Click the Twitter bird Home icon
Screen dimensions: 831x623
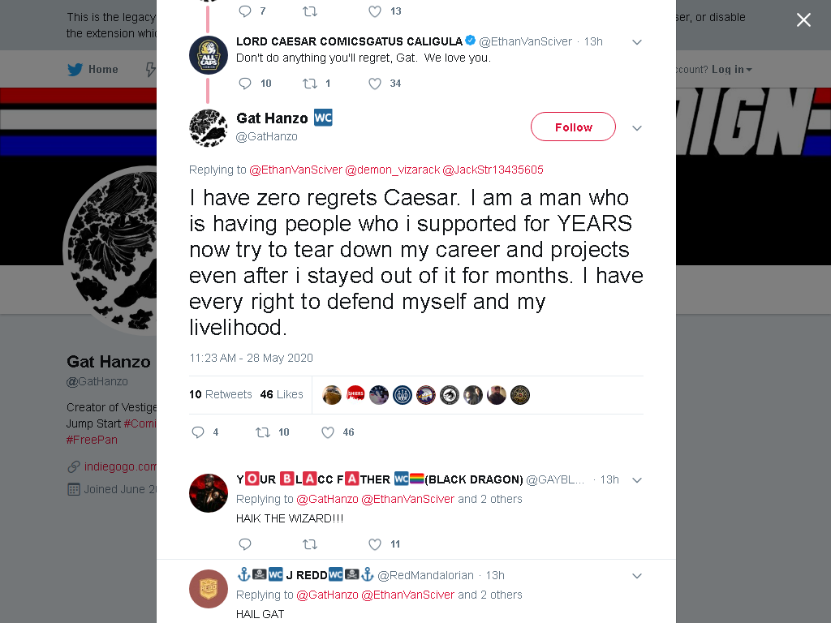tap(75, 70)
